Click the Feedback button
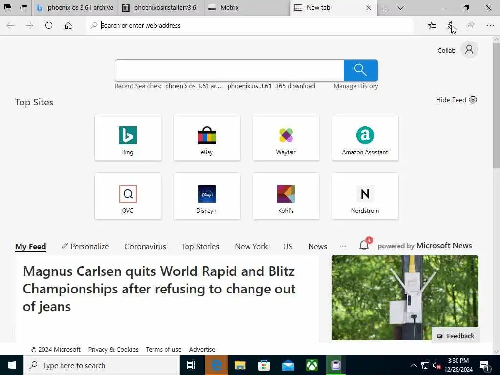Image resolution: width=500 pixels, height=375 pixels. (x=456, y=336)
